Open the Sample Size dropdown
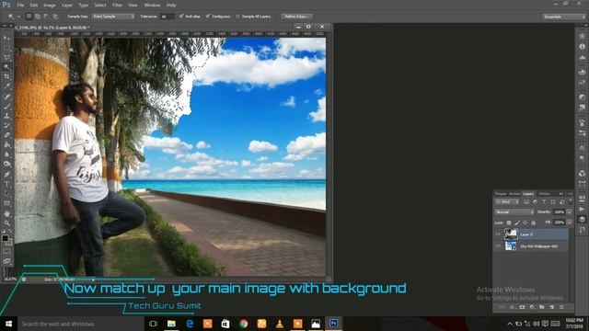 click(x=113, y=17)
